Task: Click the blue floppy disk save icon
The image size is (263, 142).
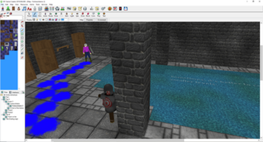Action: tap(126, 9)
